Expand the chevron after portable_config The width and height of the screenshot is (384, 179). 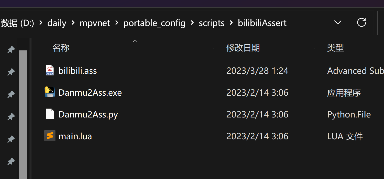point(193,23)
